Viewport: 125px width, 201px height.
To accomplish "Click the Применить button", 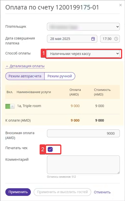I will click(18, 192).
